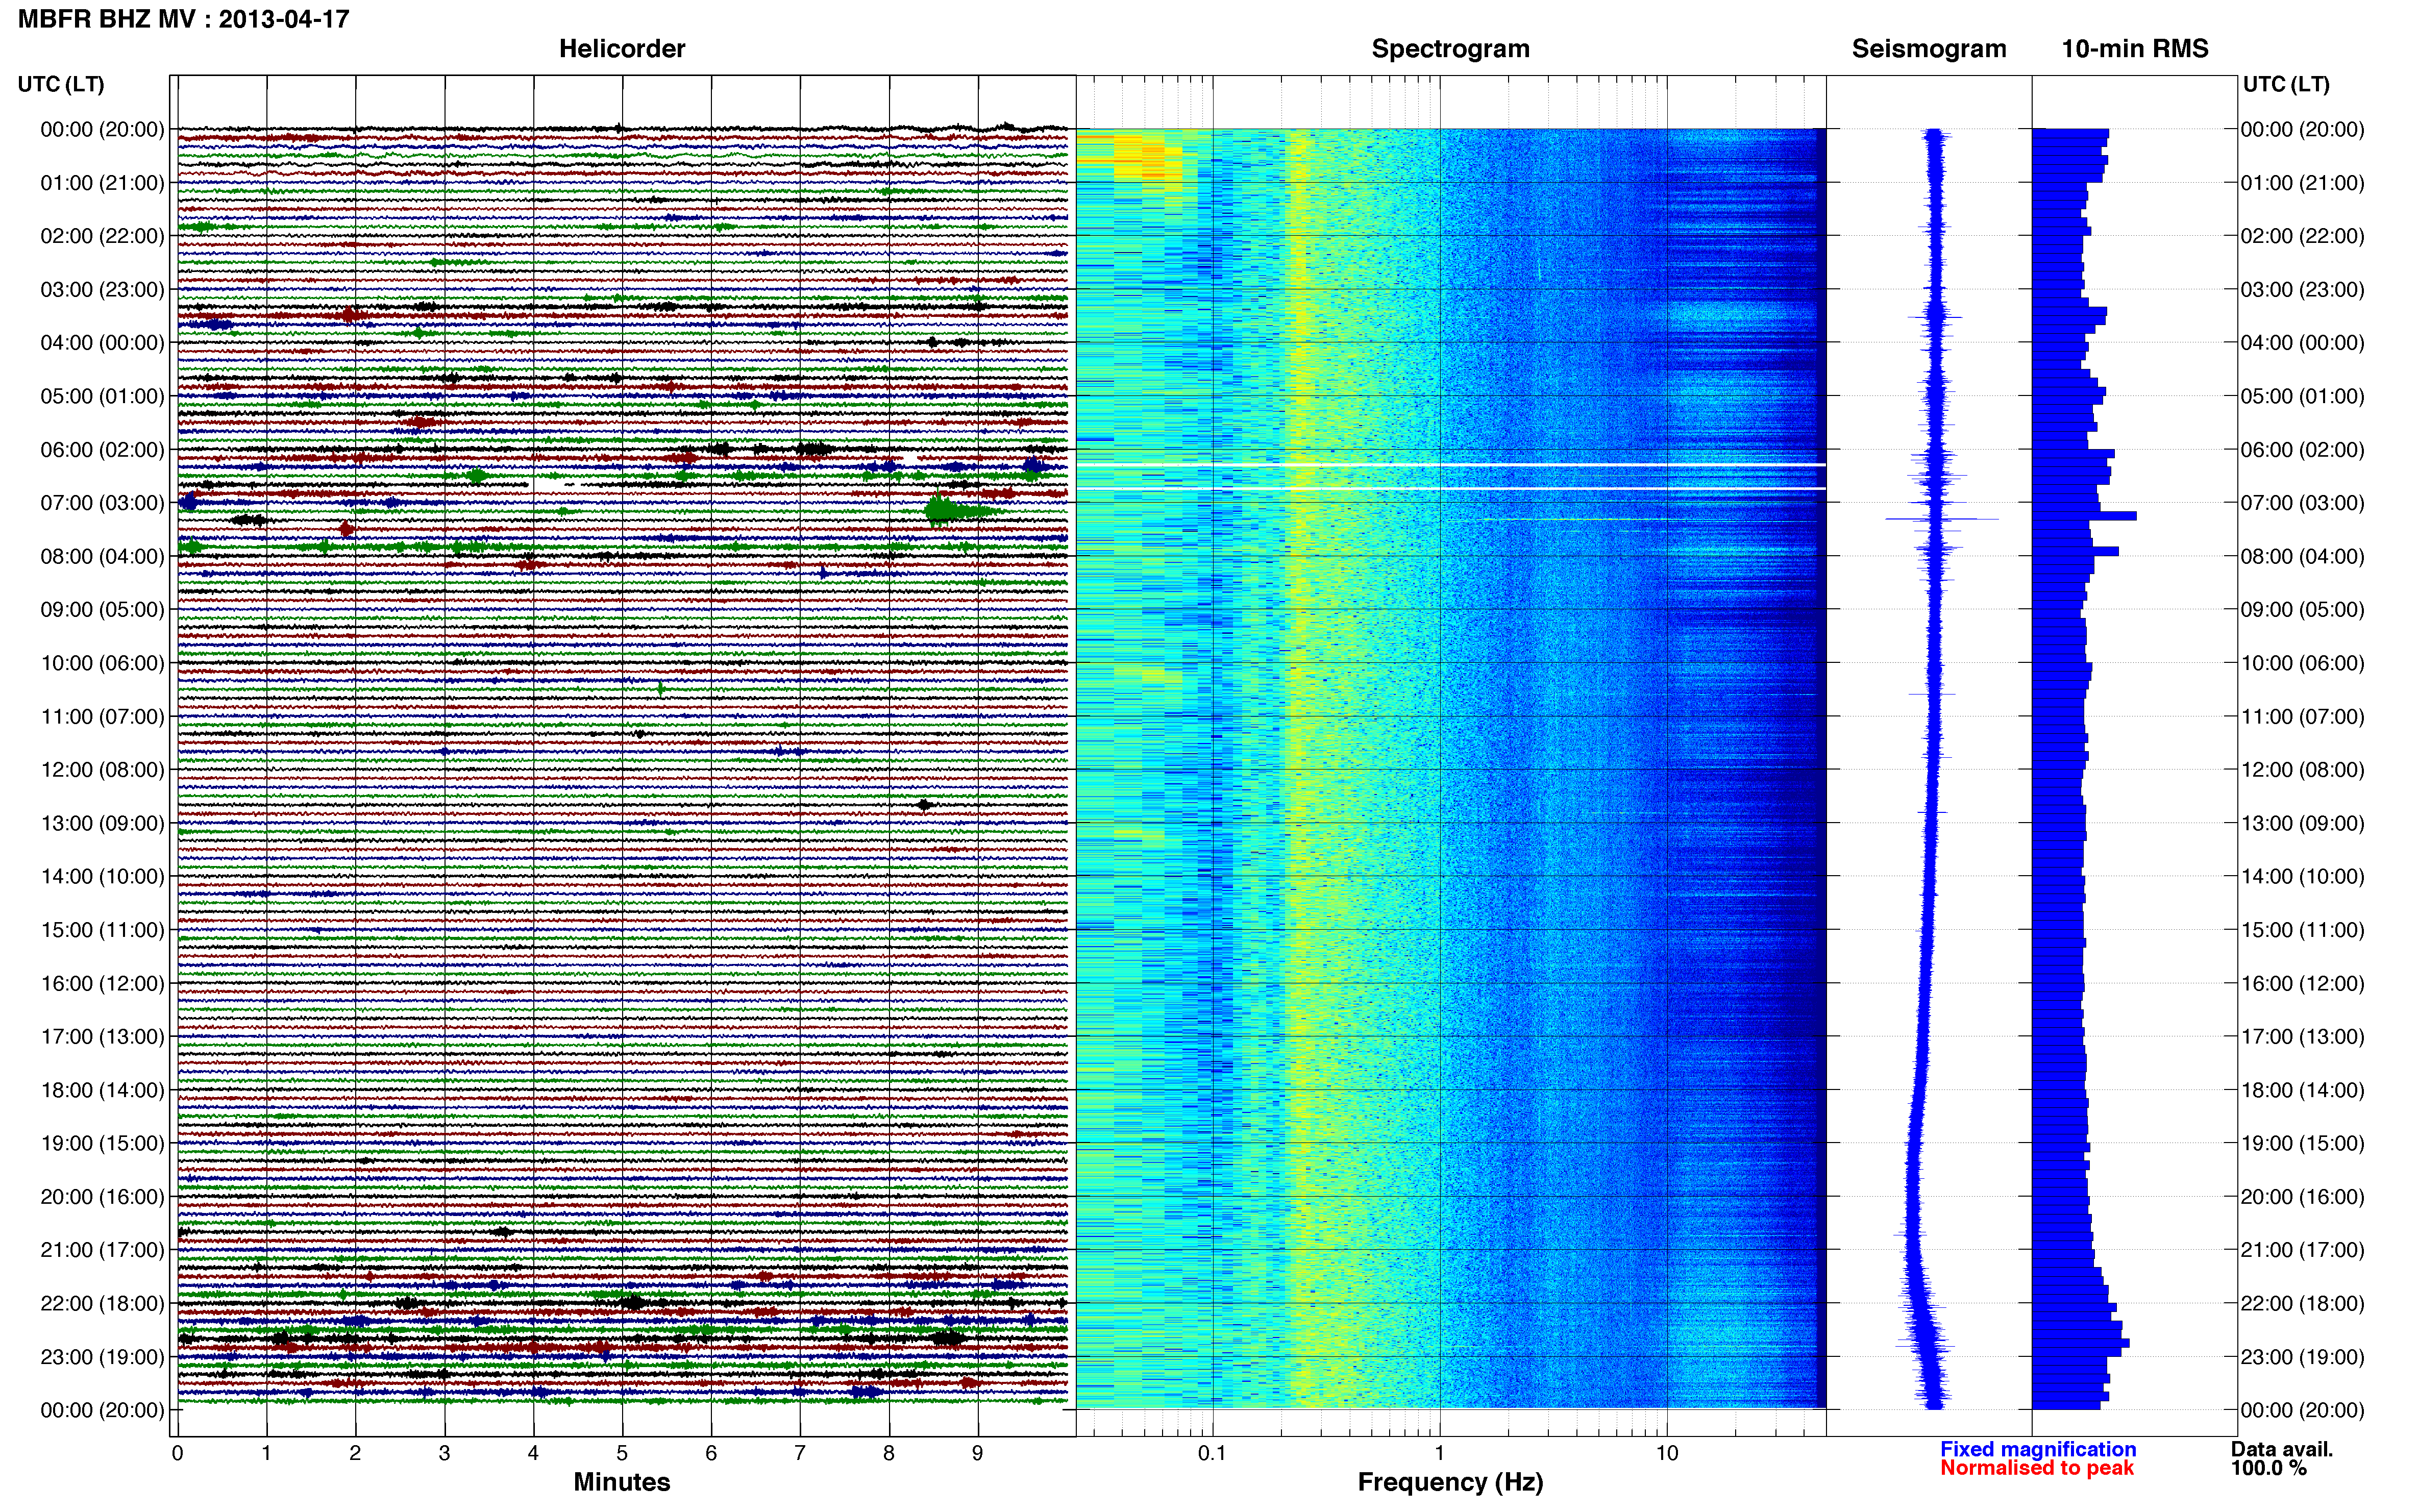Select the '100.0 %' data availability value
Screen dimensions: 2419x1512
coord(2268,1468)
